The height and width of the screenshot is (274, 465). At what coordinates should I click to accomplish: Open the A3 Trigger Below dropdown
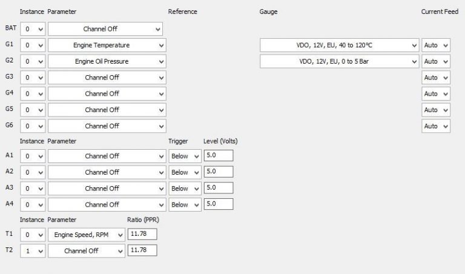[185, 189]
